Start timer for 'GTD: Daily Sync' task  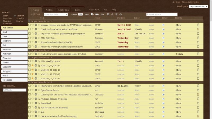[x=163, y=38]
